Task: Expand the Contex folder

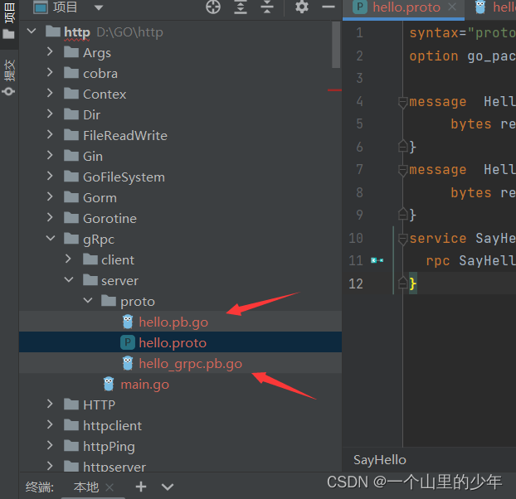Action: pos(50,93)
